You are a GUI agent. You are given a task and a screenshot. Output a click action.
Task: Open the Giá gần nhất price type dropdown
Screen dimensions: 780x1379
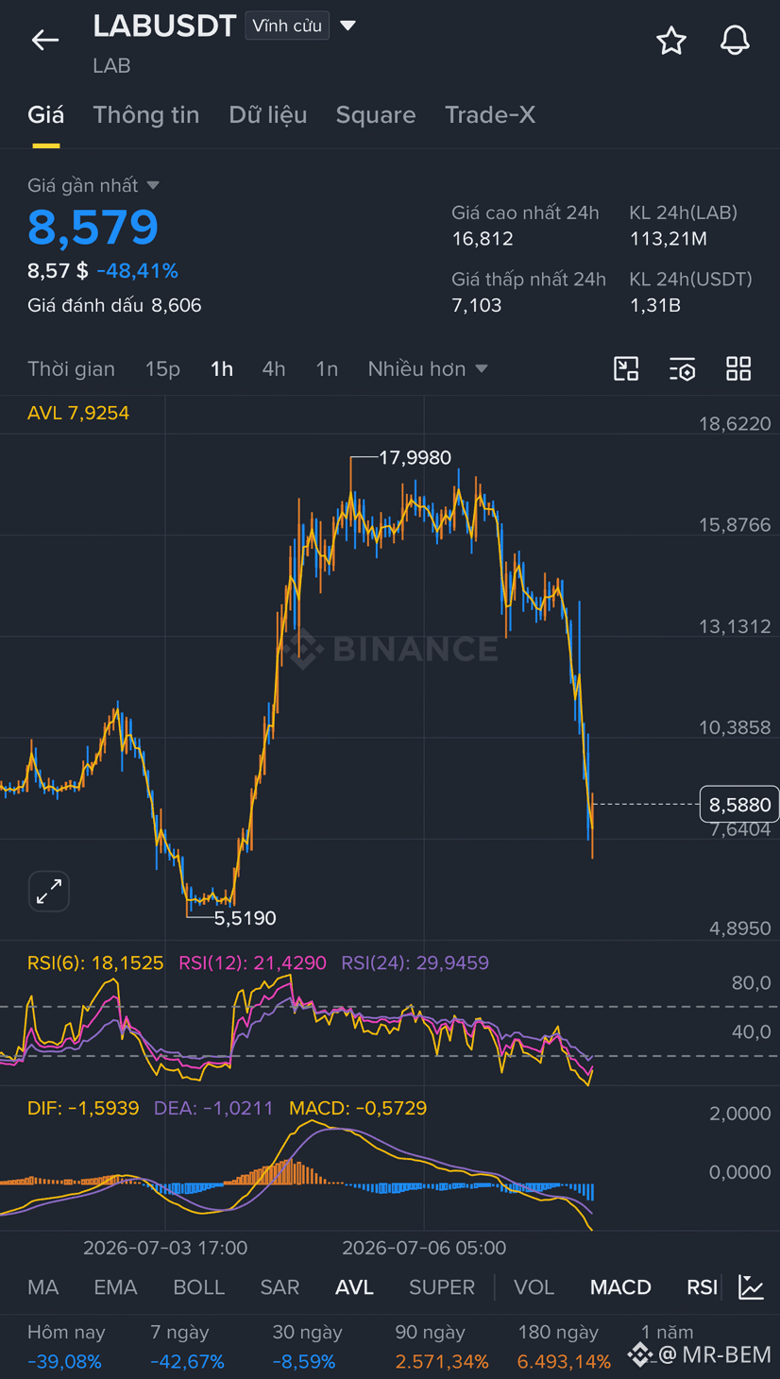pyautogui.click(x=153, y=185)
